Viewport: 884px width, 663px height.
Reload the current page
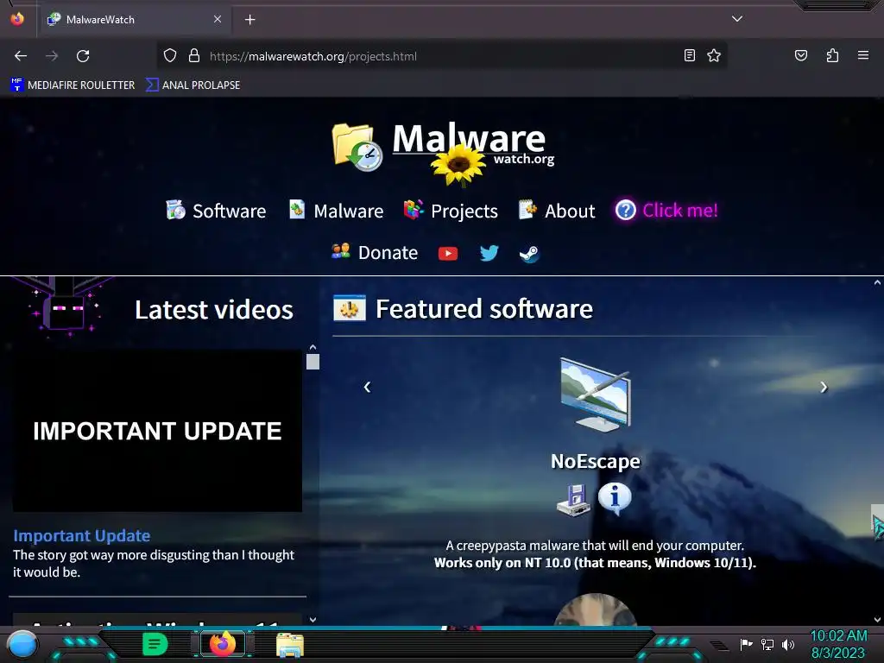[83, 56]
